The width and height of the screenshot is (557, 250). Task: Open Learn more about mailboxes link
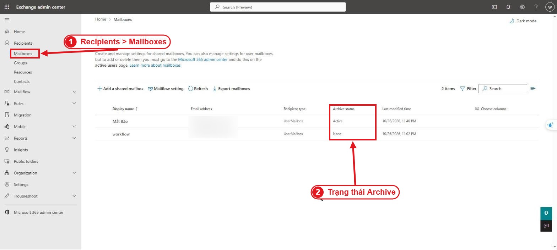coord(155,65)
